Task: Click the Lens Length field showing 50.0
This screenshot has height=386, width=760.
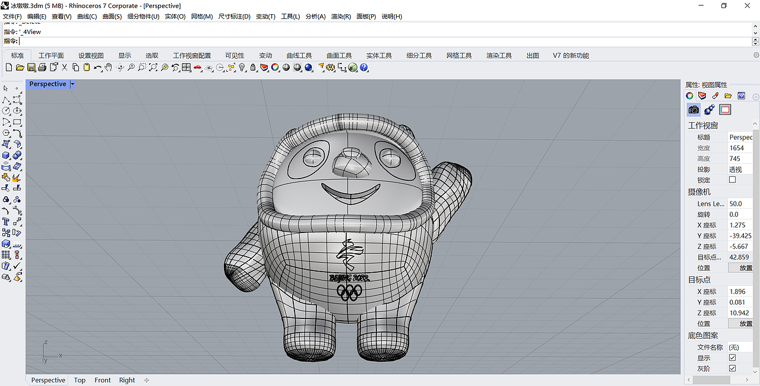Action: click(x=740, y=204)
